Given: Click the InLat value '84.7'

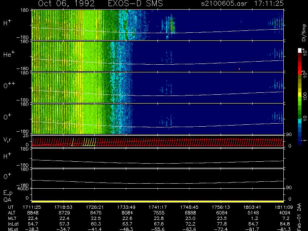Looking at the screenshot, I should (x=254, y=224).
